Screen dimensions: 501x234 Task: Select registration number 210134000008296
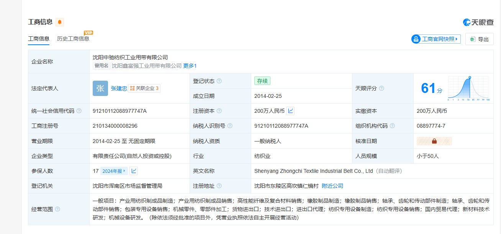(115, 126)
